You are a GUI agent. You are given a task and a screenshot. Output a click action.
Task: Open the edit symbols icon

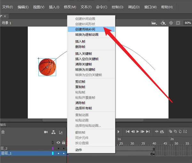[x=163, y=23]
